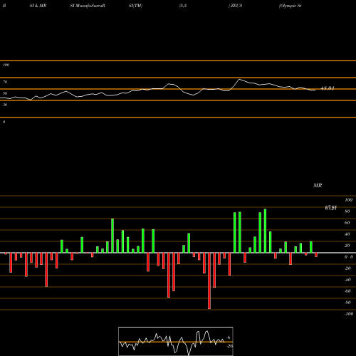Click the RSI value label 48.01
This screenshot has height=356, width=356.
pos(328,88)
